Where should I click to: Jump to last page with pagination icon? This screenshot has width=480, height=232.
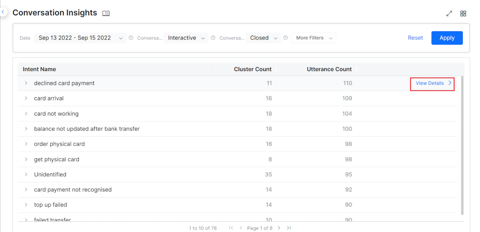point(289,228)
